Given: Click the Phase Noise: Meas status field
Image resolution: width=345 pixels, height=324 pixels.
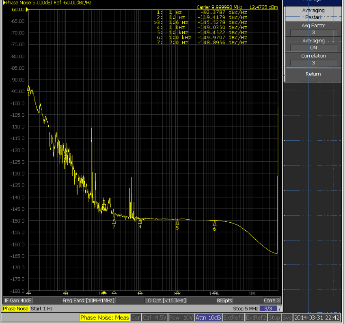Looking at the screenshot, I should [104, 318].
